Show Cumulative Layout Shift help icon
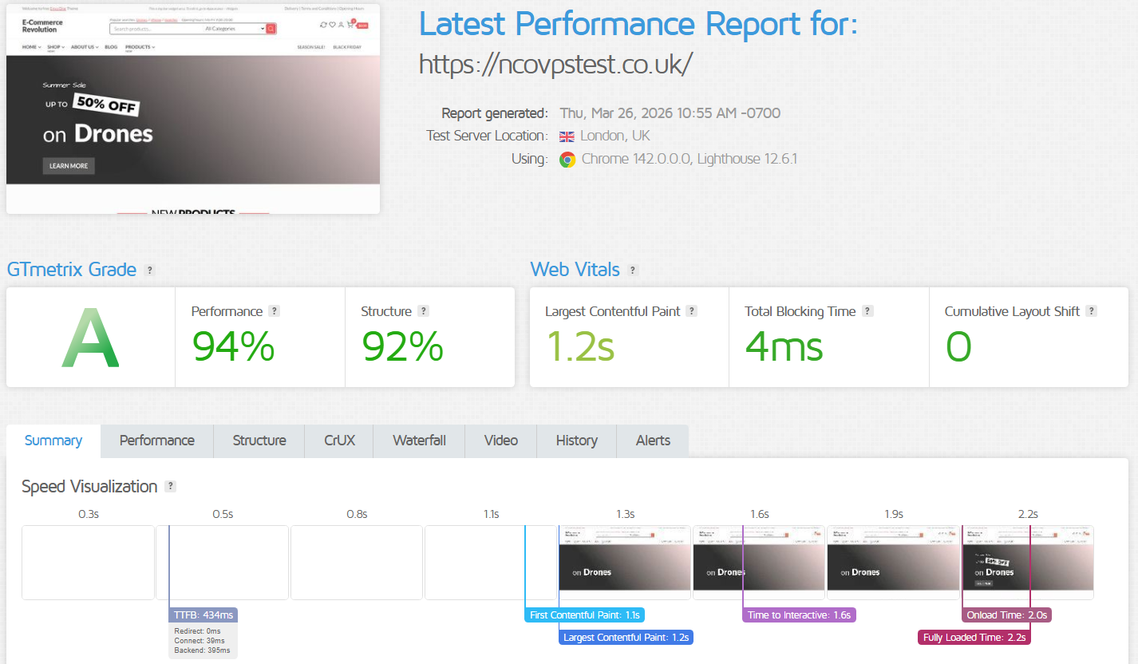 (x=1091, y=311)
